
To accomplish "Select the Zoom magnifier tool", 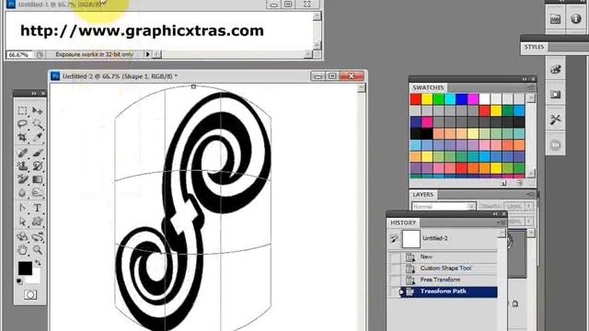I will point(37,249).
